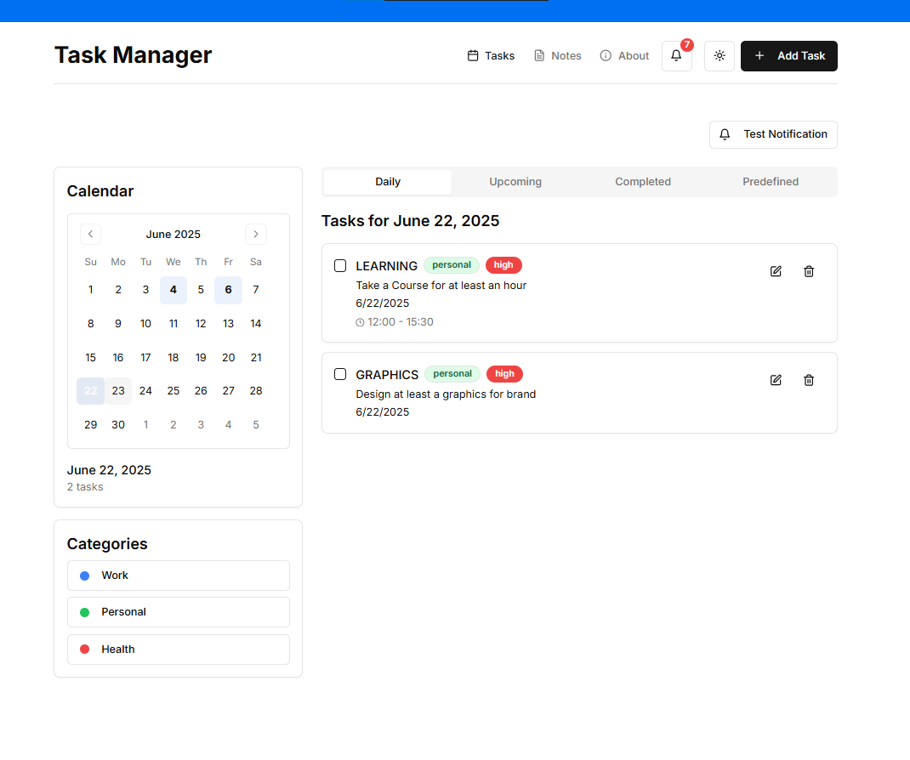This screenshot has width=910, height=760.
Task: Click the Add Task button
Action: click(789, 56)
